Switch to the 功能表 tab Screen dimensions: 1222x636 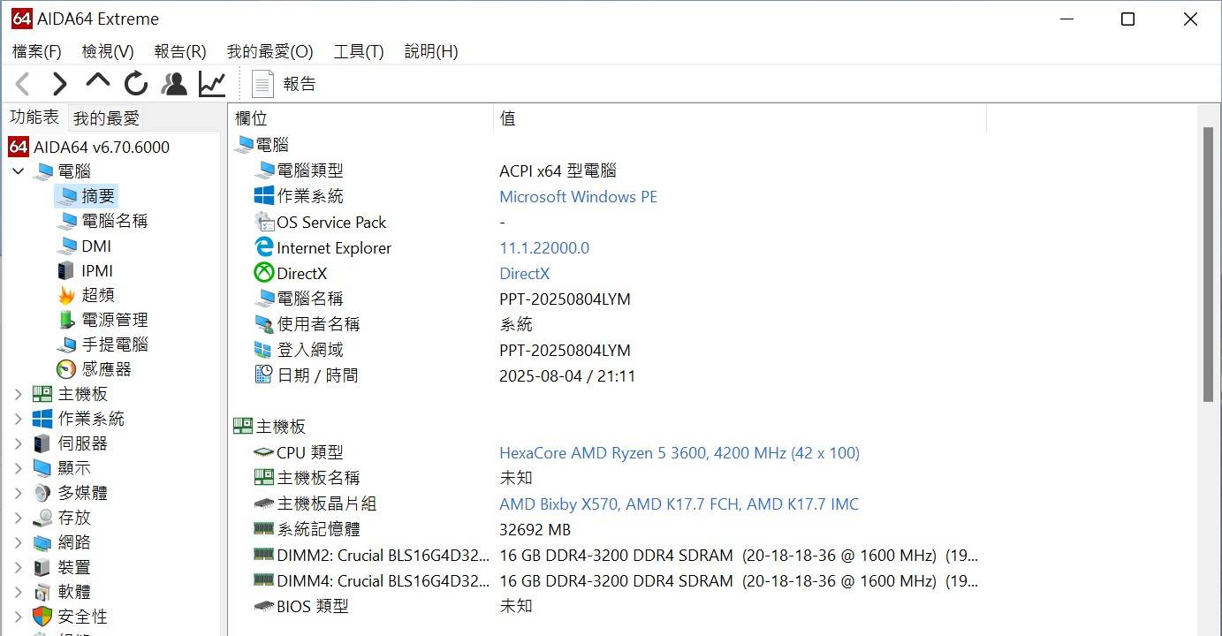pos(34,117)
